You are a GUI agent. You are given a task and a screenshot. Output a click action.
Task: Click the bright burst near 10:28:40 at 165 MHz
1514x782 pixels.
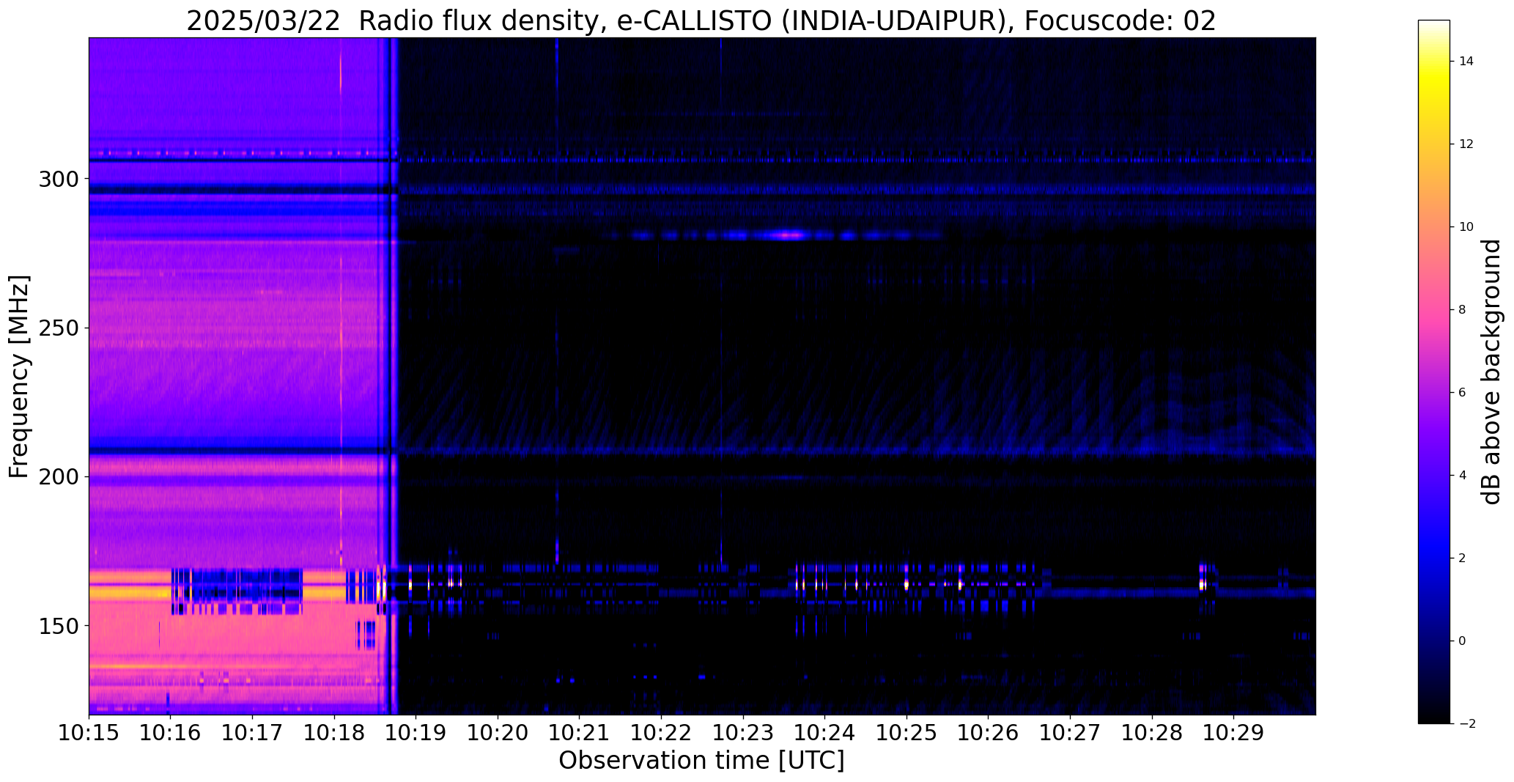coord(1203,583)
